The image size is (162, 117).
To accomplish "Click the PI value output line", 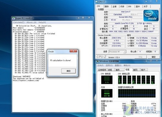I will (31, 73).
